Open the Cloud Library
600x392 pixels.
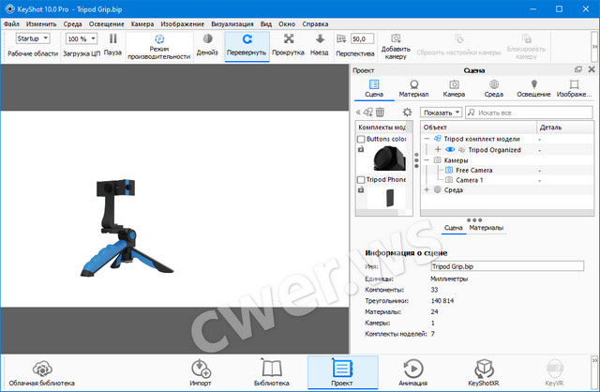pyautogui.click(x=41, y=372)
